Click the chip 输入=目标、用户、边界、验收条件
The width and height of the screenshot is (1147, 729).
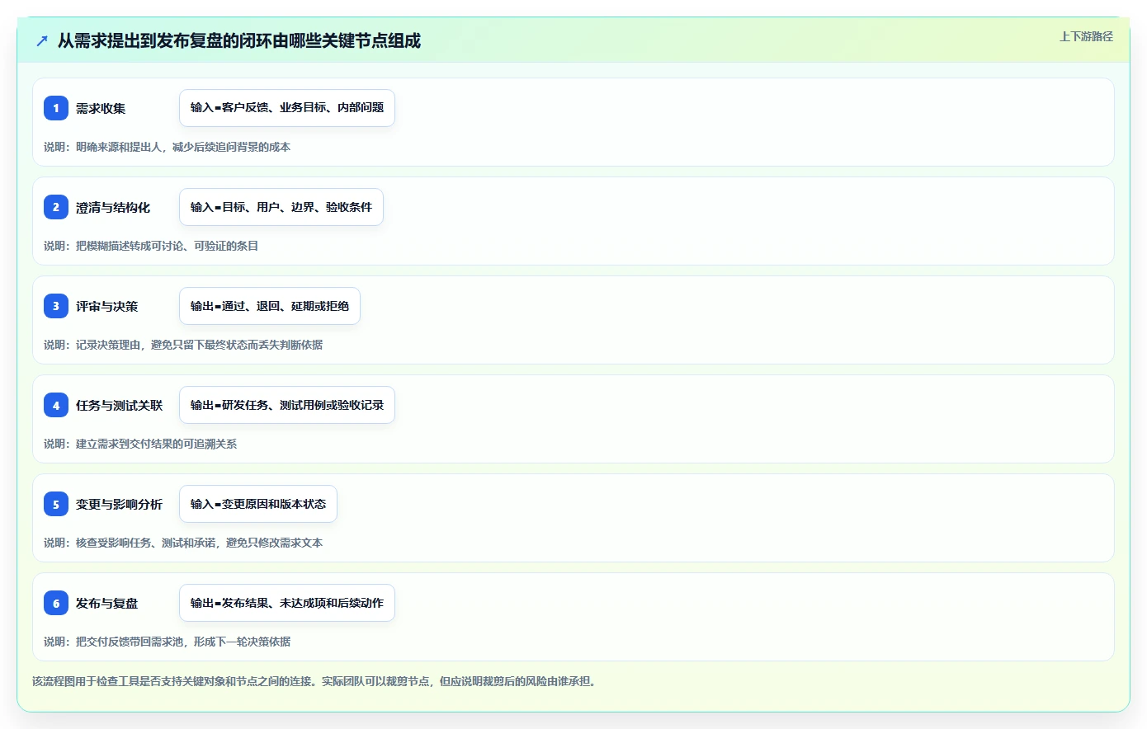click(x=281, y=207)
